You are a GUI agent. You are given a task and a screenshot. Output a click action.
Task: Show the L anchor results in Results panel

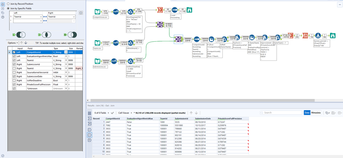tap(89, 130)
